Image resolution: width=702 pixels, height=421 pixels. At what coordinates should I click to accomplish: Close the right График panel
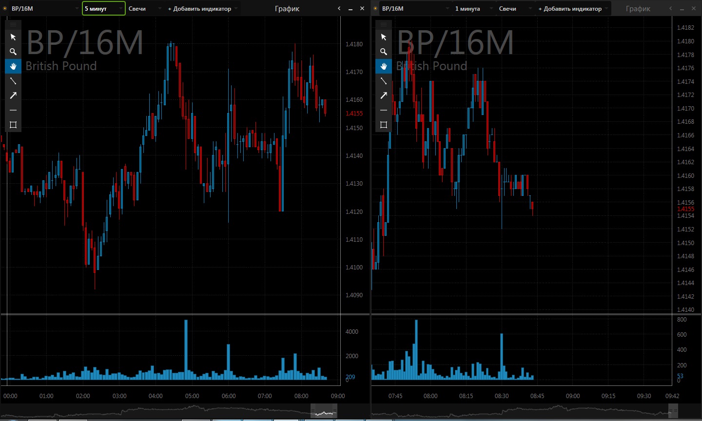tap(694, 9)
